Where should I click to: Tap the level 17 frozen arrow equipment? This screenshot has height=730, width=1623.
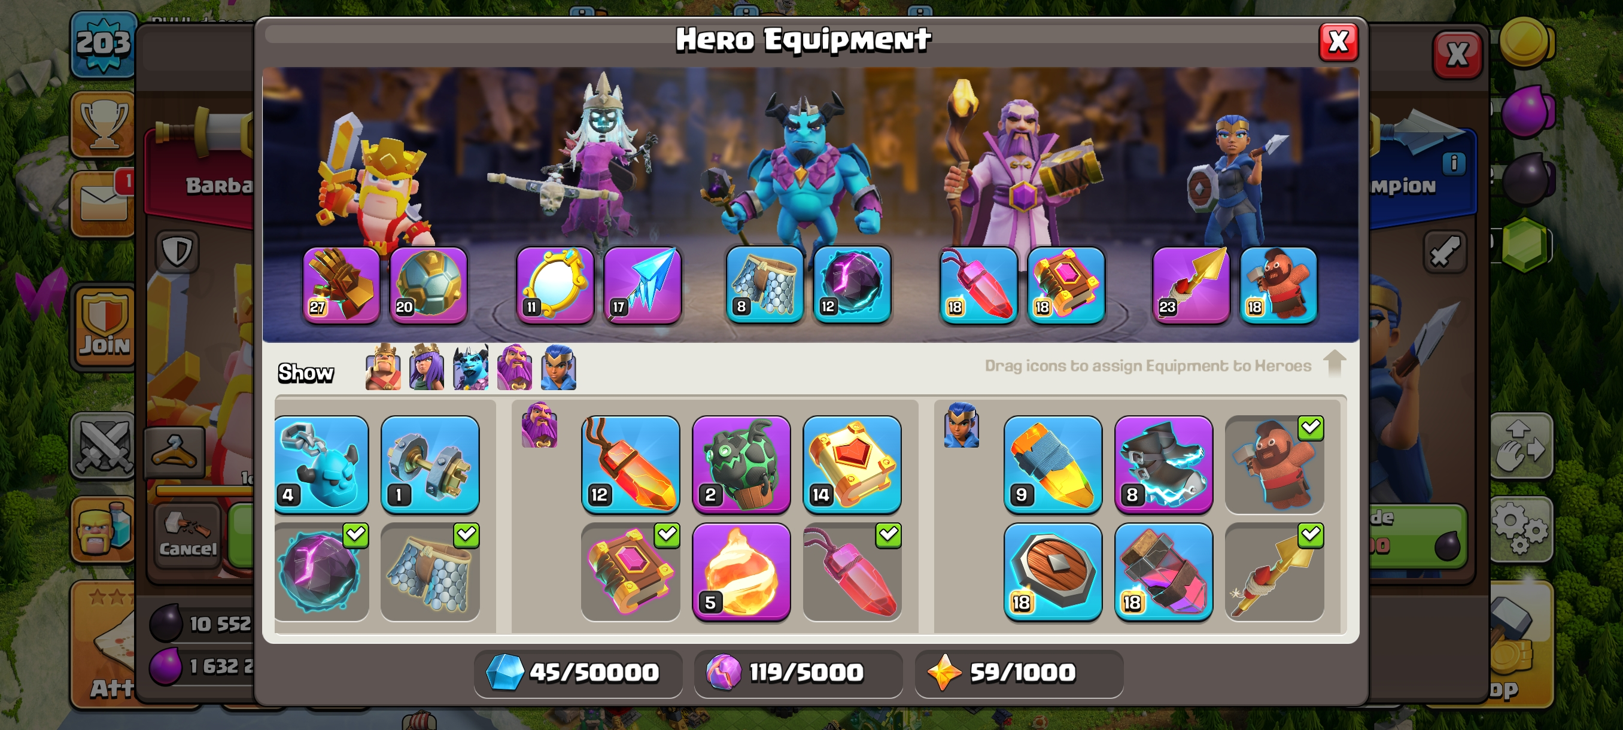[x=642, y=285]
